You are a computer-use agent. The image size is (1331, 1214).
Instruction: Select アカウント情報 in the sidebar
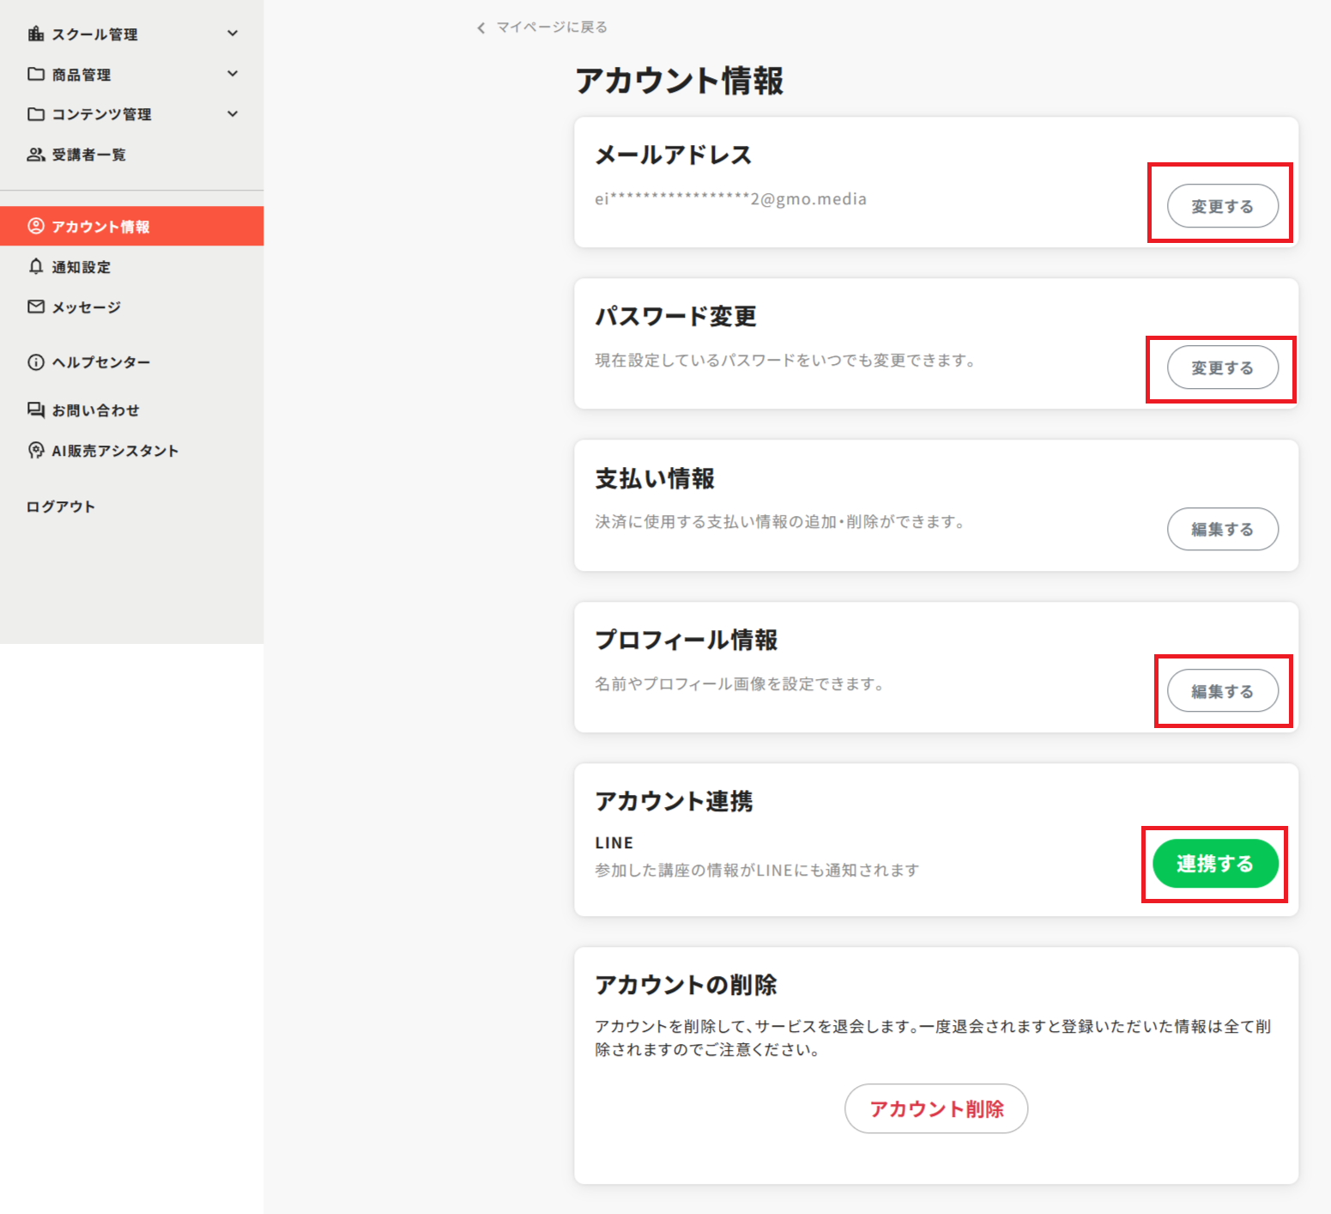(100, 227)
